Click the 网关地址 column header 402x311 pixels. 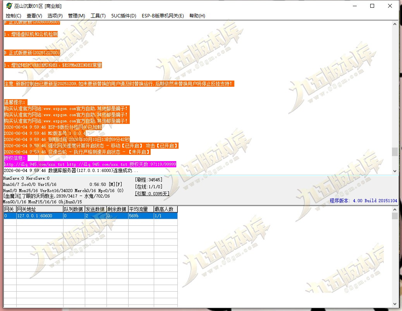(40, 209)
